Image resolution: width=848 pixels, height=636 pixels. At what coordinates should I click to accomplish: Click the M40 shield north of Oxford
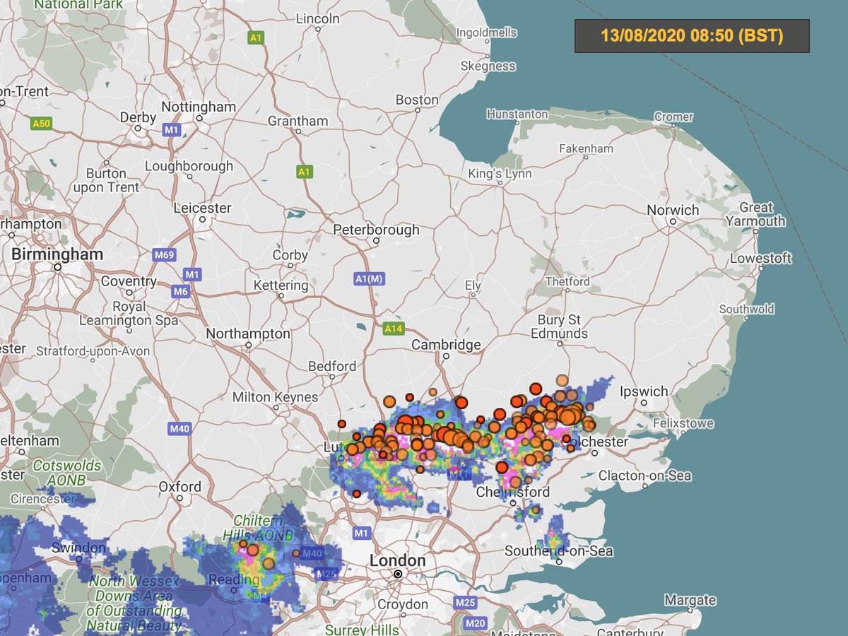[180, 428]
